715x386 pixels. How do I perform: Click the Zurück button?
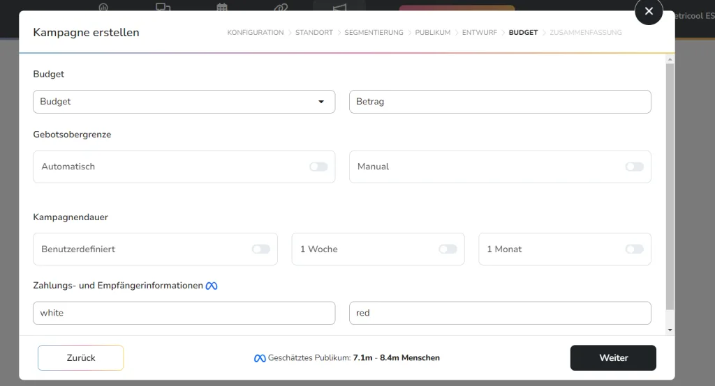(x=81, y=358)
